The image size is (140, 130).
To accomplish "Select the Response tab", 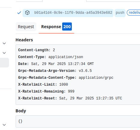I will 51,27.
